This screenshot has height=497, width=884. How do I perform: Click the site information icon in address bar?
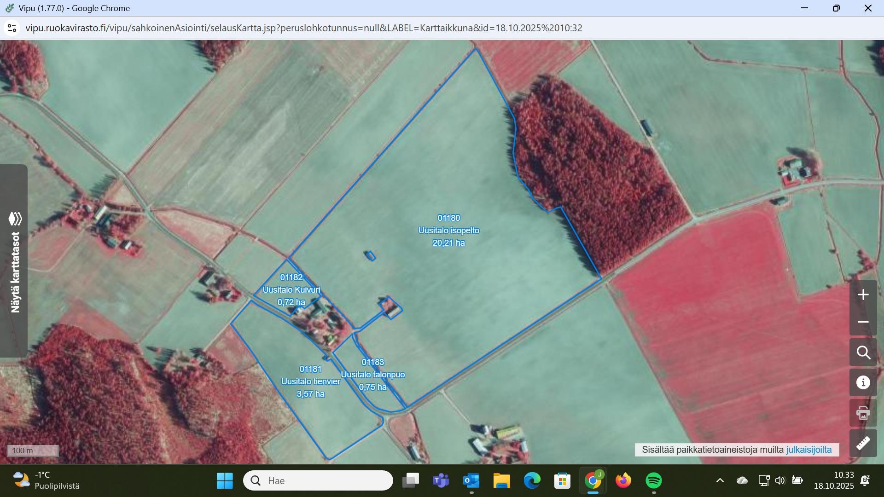click(x=12, y=28)
